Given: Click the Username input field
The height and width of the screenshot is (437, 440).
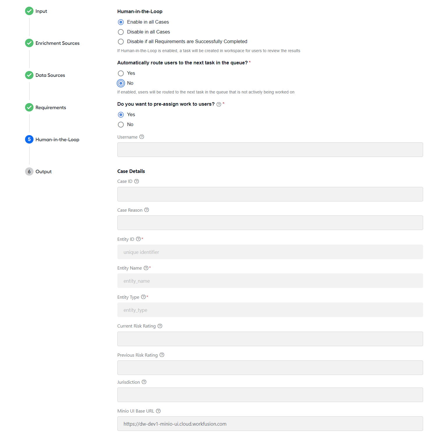Looking at the screenshot, I should pyautogui.click(x=270, y=150).
